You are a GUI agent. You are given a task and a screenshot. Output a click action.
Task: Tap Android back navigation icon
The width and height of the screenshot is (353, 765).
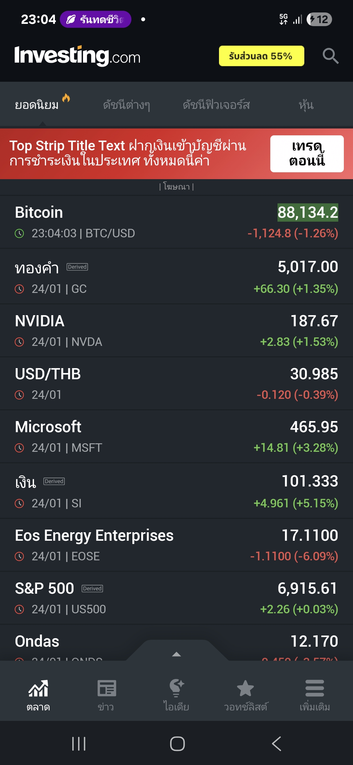(x=277, y=744)
